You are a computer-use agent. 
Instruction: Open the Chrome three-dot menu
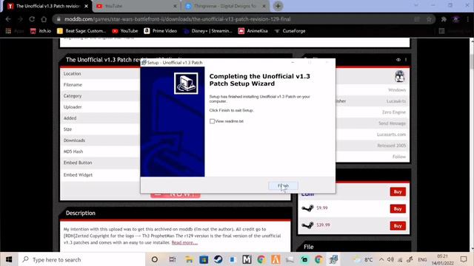468,19
